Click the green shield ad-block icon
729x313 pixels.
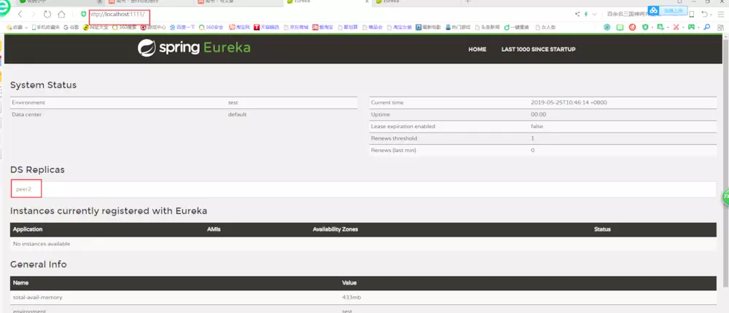[645, 28]
